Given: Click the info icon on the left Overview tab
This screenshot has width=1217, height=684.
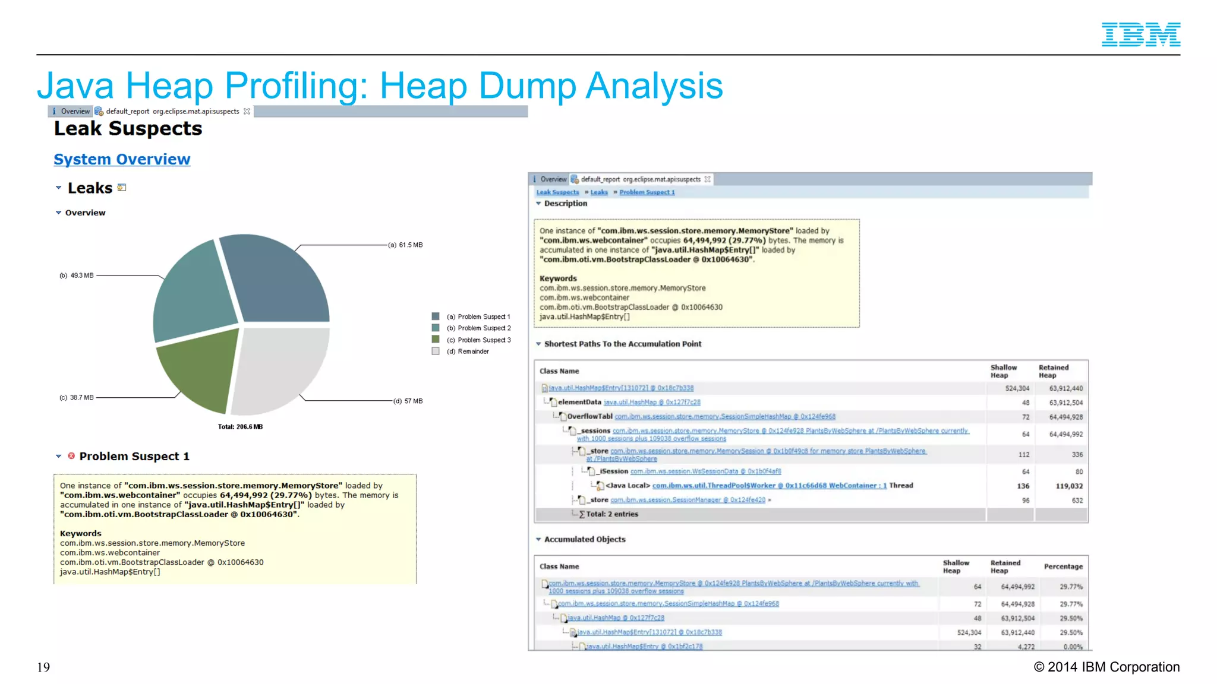Looking at the screenshot, I should pos(54,111).
